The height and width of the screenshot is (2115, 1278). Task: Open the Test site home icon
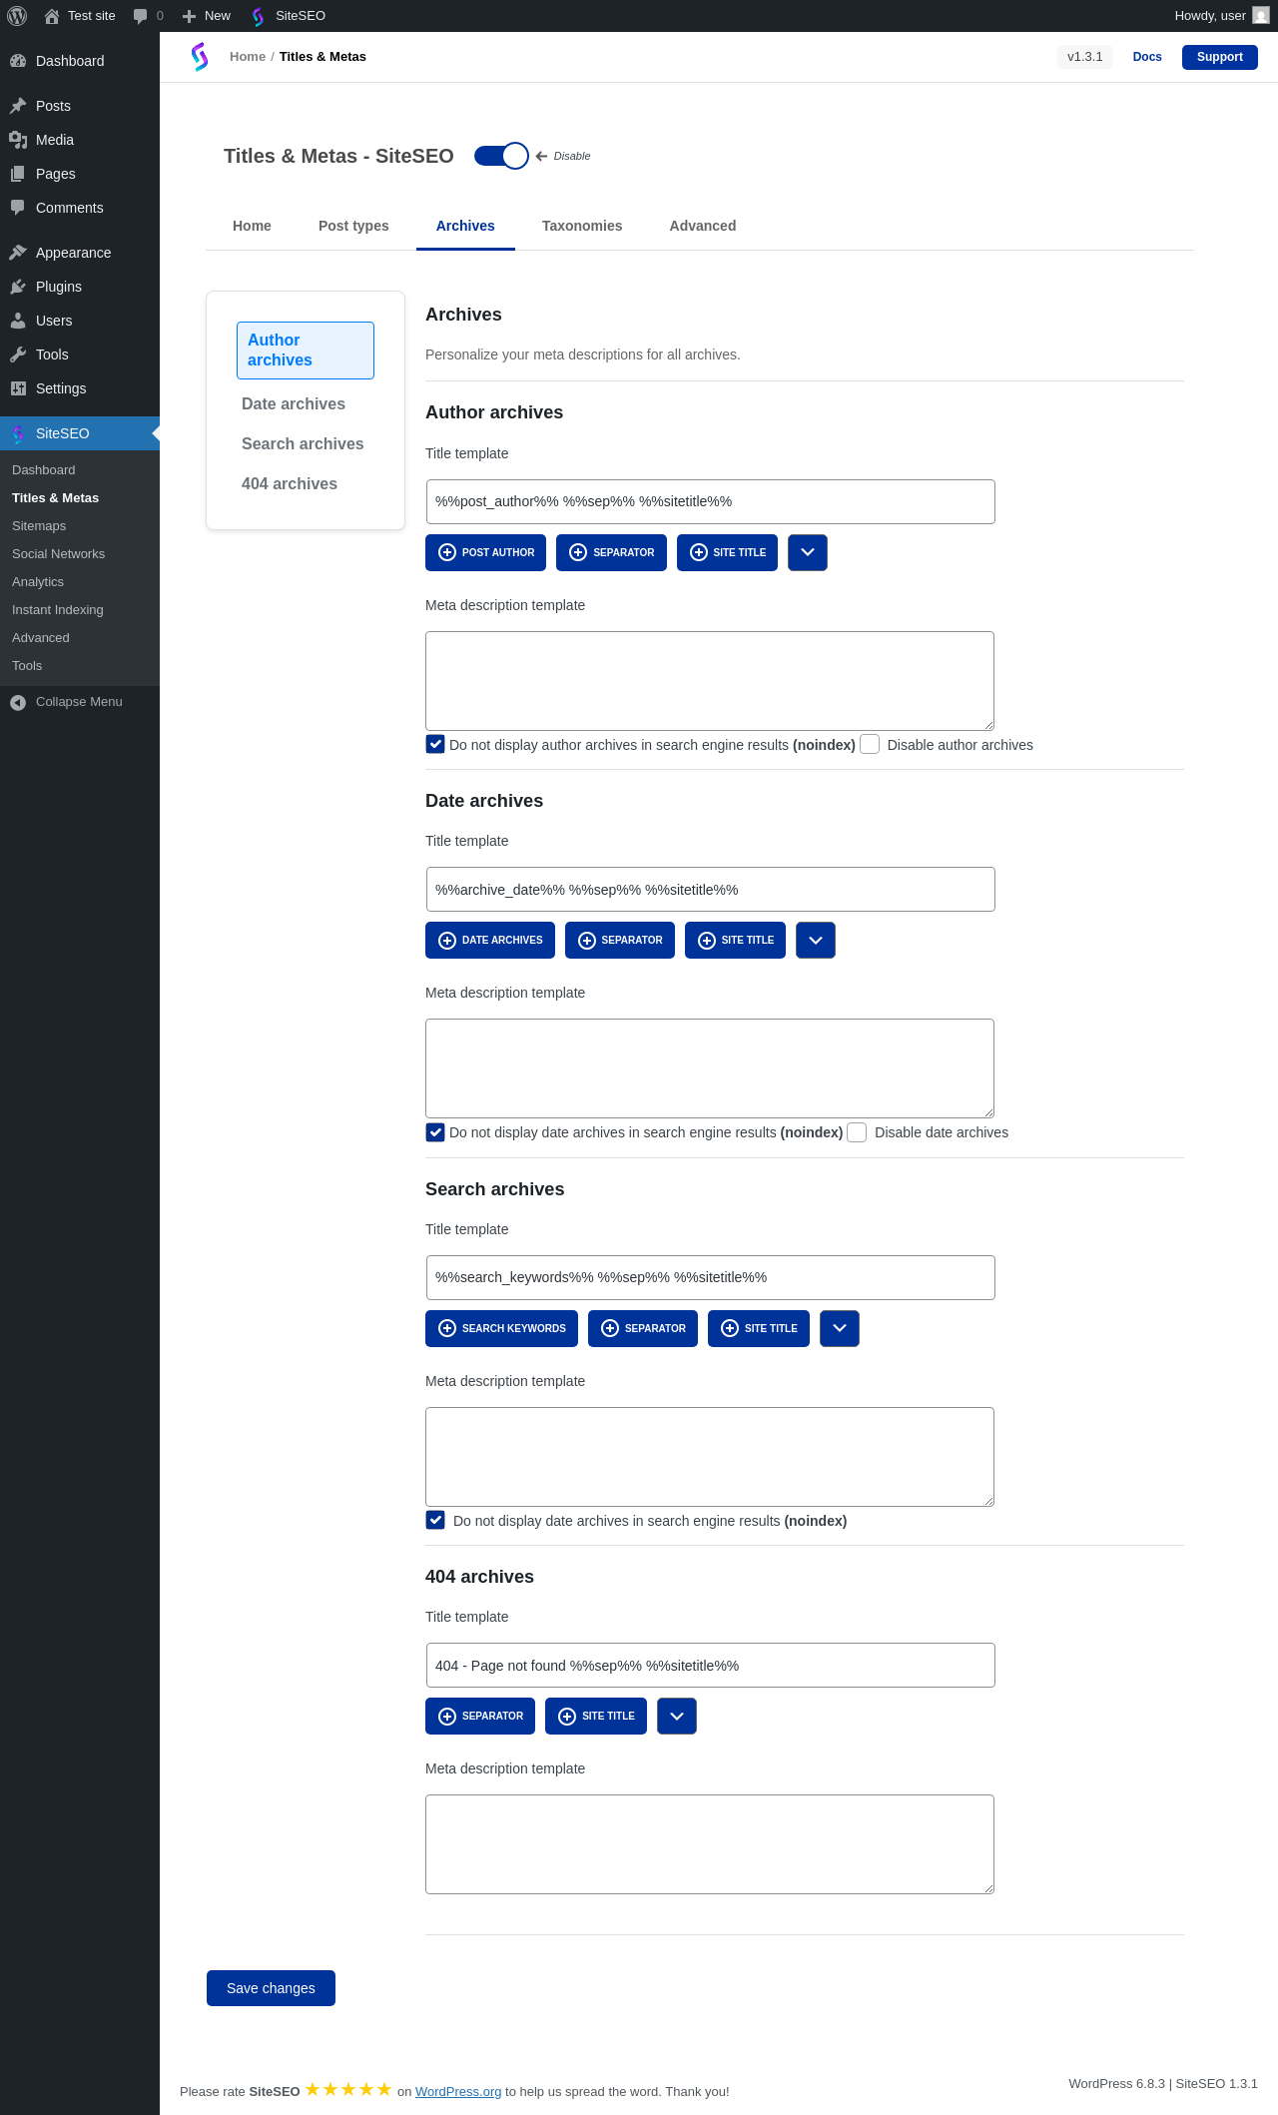[x=52, y=16]
